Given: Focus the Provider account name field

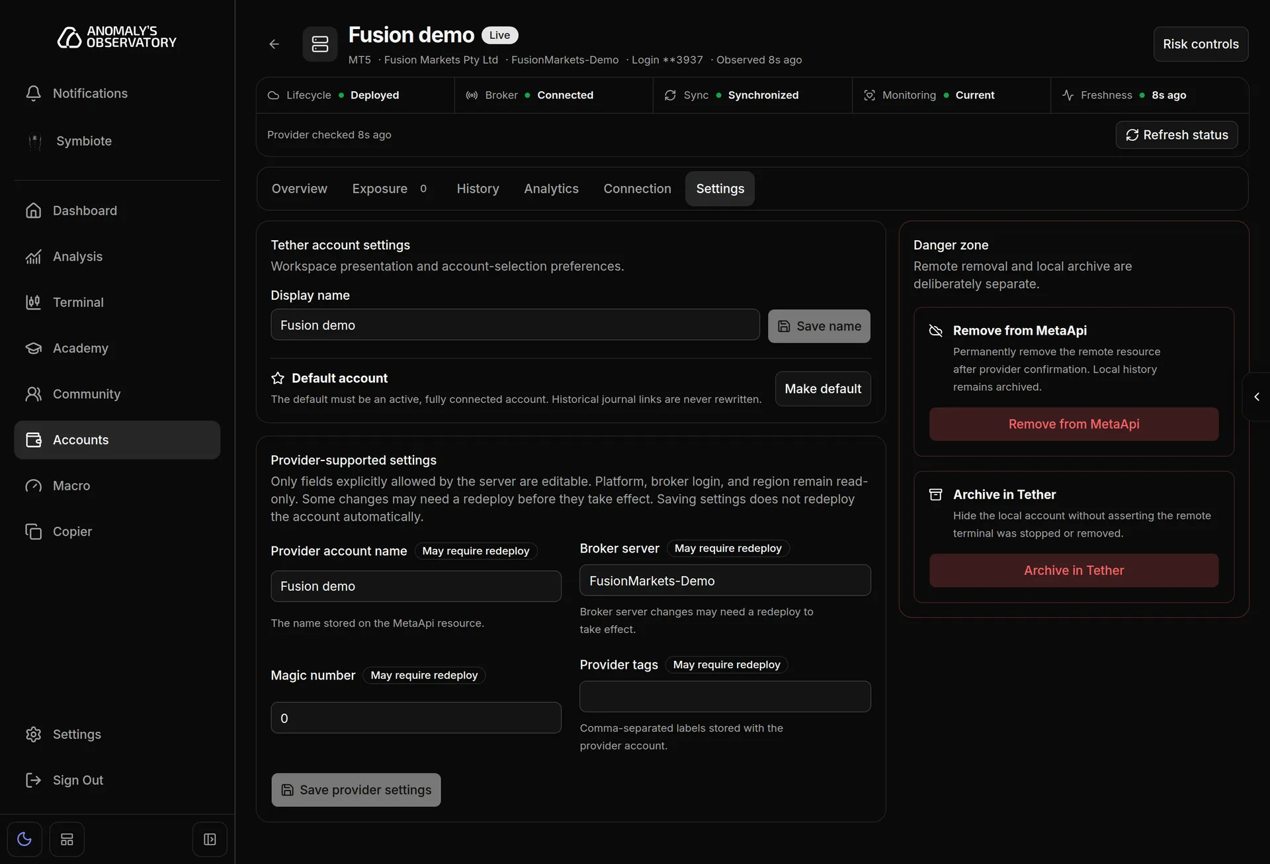Looking at the screenshot, I should point(416,586).
